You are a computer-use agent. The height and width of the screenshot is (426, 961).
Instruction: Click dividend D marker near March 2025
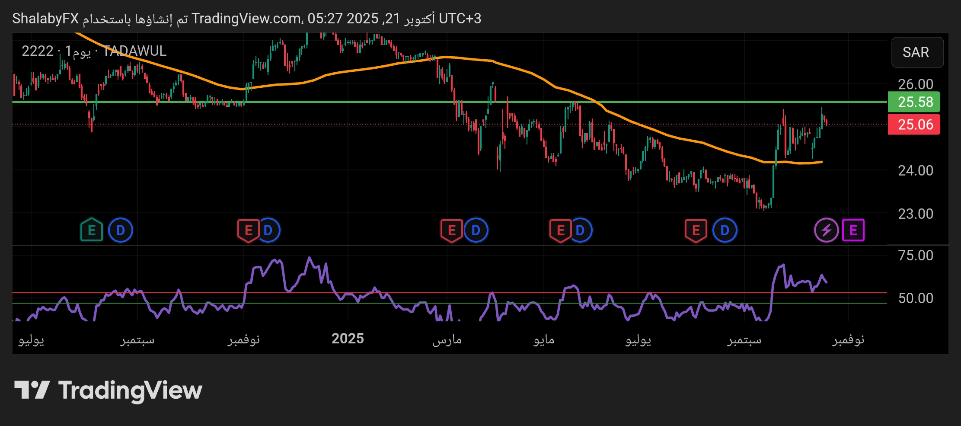click(476, 230)
